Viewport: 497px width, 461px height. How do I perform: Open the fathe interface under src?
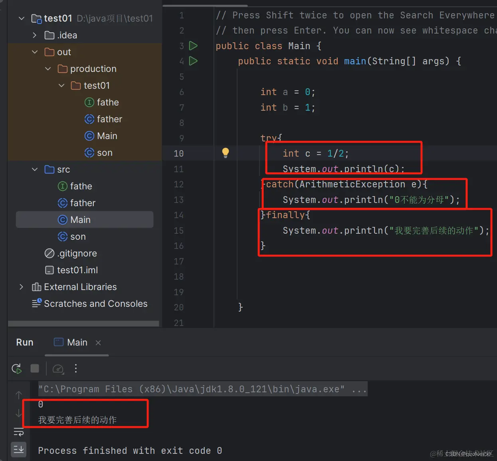[x=75, y=186]
